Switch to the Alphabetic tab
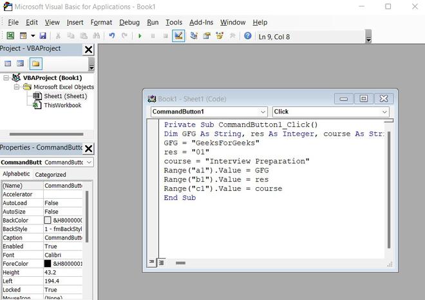 (16, 174)
